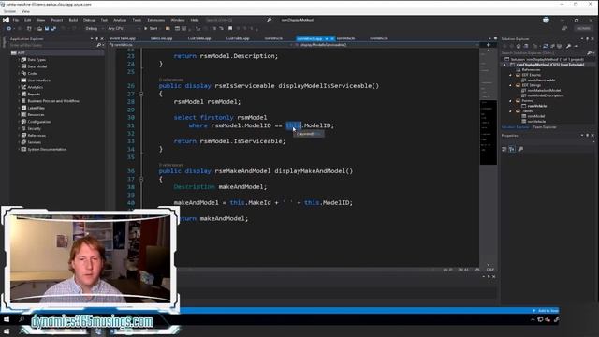Open the method navigation dropdown above editor
This screenshot has width=599, height=337.
point(386,45)
